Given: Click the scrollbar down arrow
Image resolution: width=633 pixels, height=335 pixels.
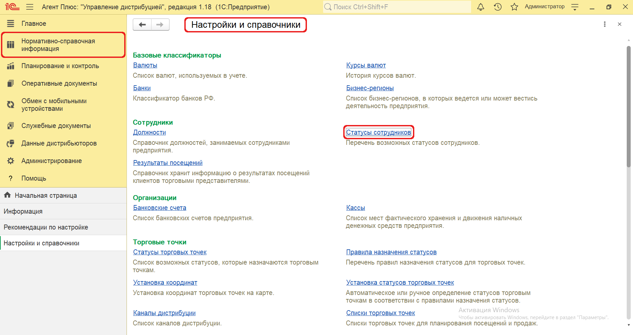Looking at the screenshot, I should [629, 325].
